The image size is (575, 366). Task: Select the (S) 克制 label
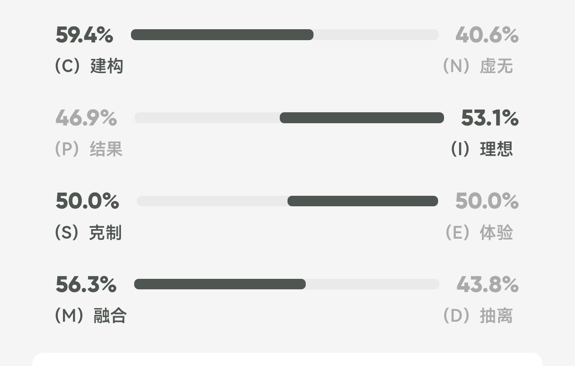point(88,233)
